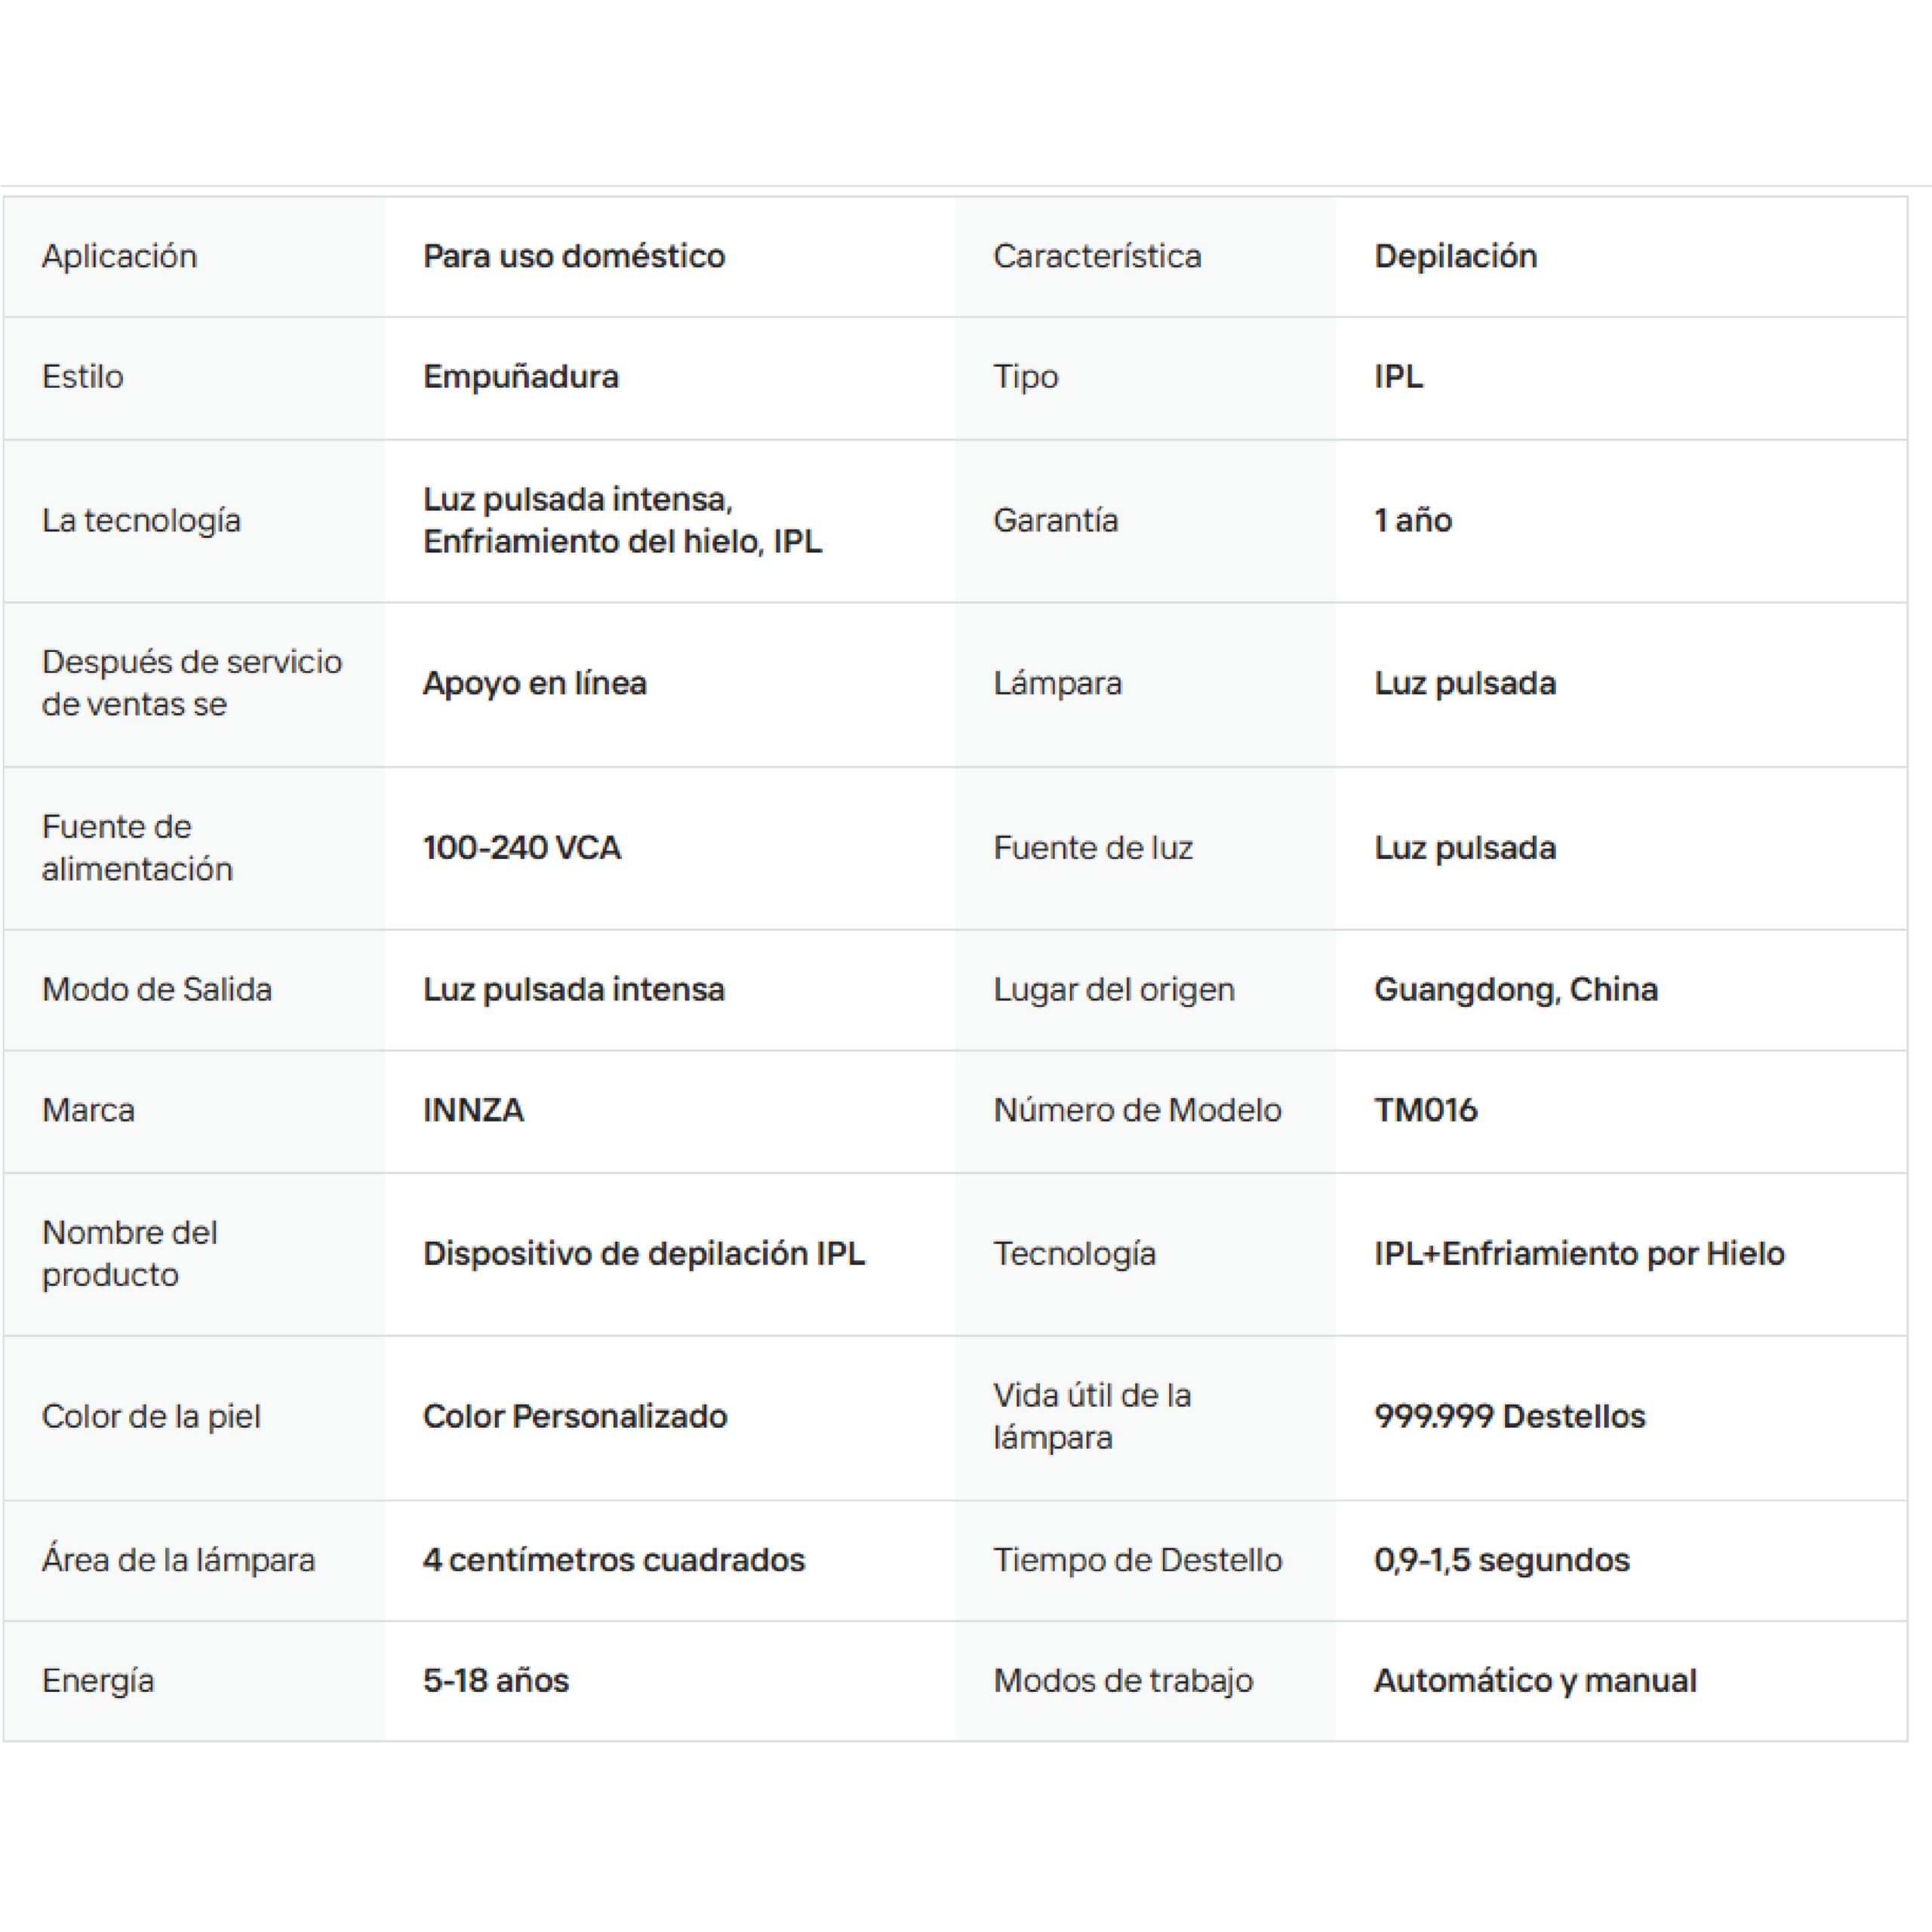Select the 'Empuñadura' style value
This screenshot has width=1932, height=1932.
pos(520,377)
